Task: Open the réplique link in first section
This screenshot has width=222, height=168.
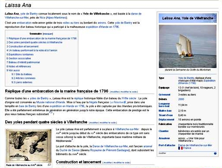Action: pos(79,98)
